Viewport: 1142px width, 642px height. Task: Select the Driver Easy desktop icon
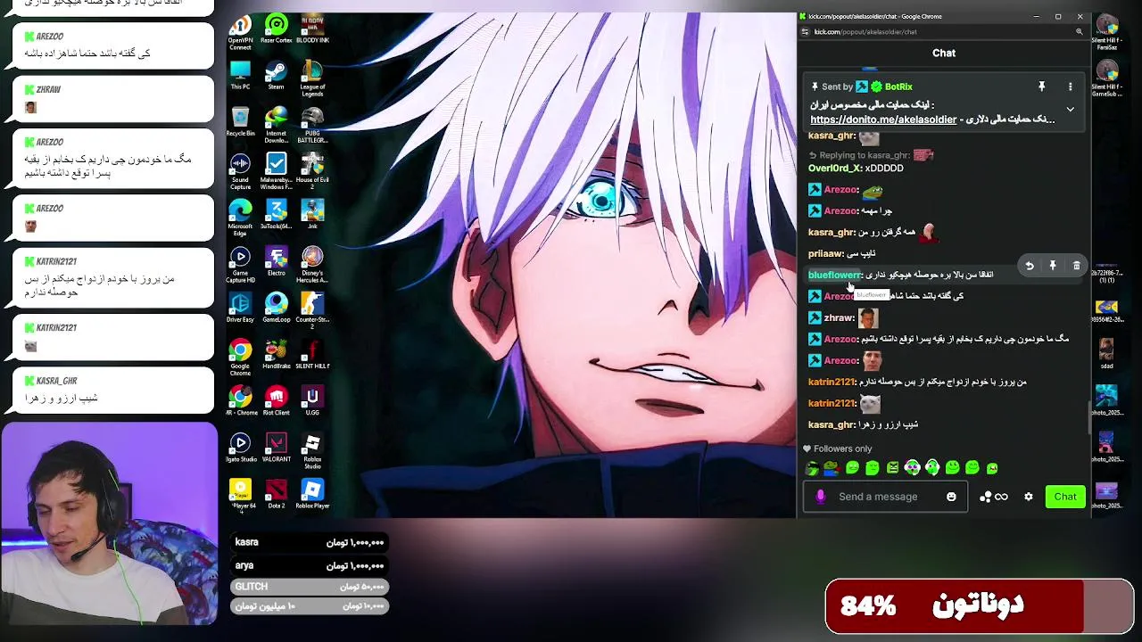pyautogui.click(x=240, y=308)
